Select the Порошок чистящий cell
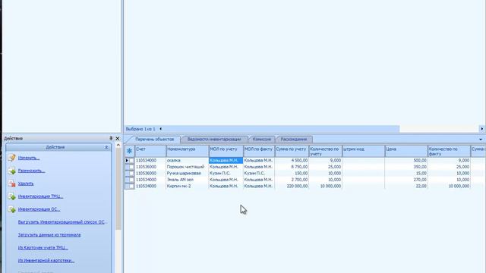 188,167
